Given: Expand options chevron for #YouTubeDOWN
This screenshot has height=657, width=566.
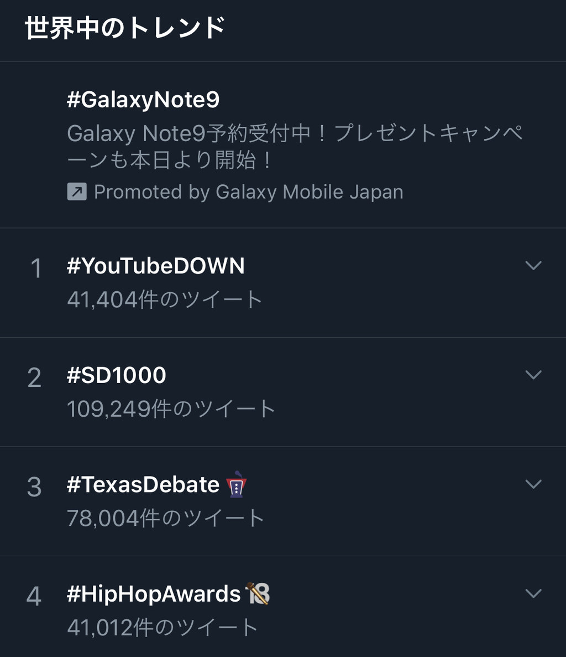Looking at the screenshot, I should click(533, 266).
